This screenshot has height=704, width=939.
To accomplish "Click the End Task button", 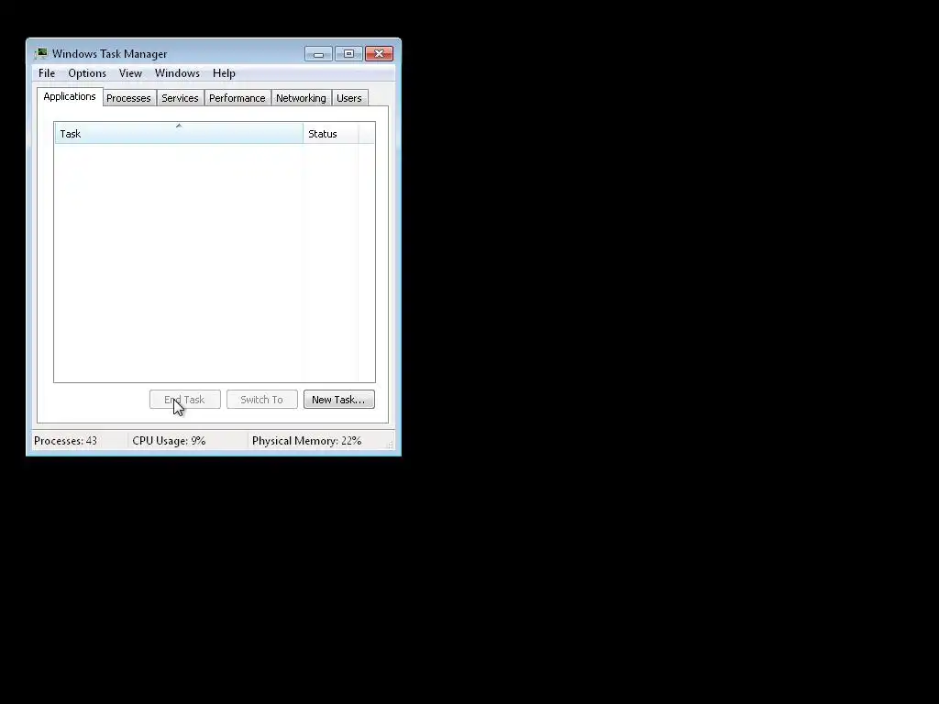I will tap(185, 400).
